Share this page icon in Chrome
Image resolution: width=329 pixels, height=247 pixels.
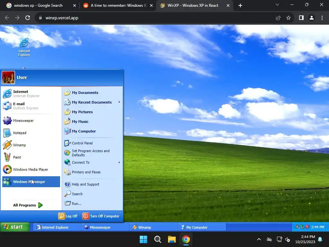[x=278, y=18]
